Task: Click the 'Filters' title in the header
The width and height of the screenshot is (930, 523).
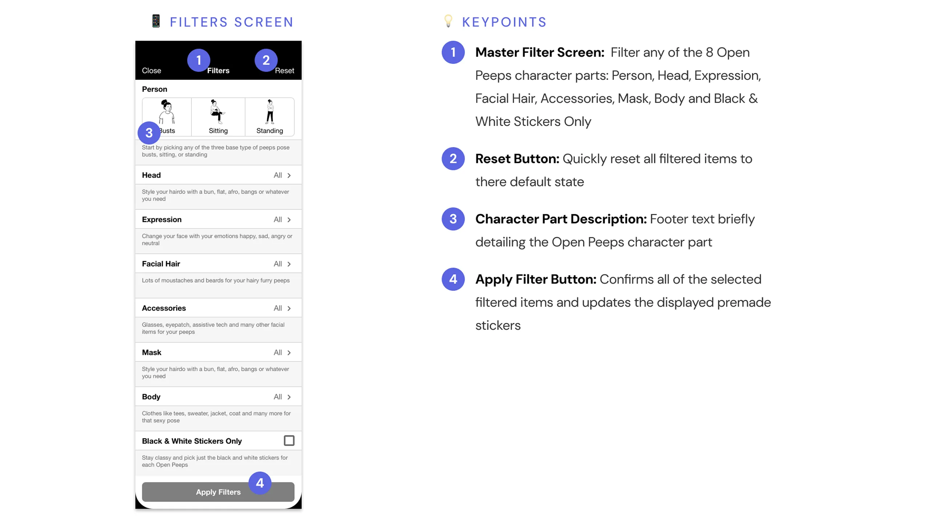Action: pos(218,70)
